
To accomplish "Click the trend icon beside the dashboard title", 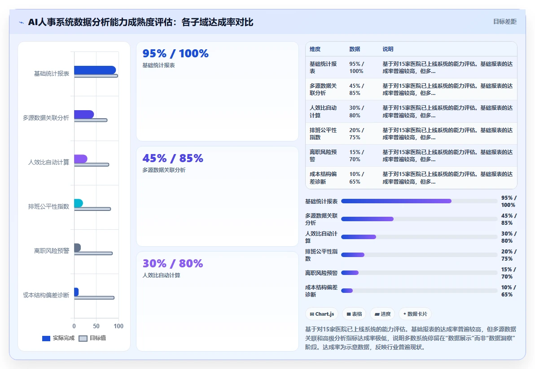I will point(21,22).
